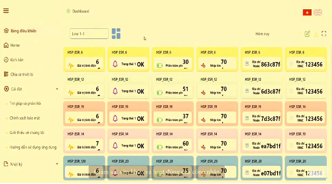
Task: Click HSP_ESR_14 heart rate icon
Action: coord(203,147)
